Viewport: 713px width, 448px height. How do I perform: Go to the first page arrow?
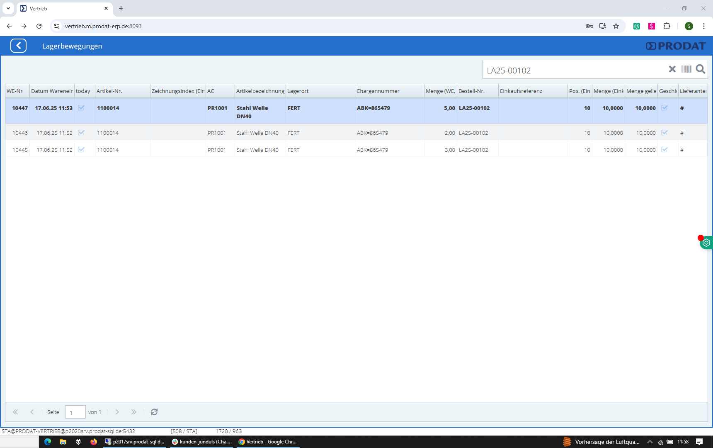pos(15,412)
